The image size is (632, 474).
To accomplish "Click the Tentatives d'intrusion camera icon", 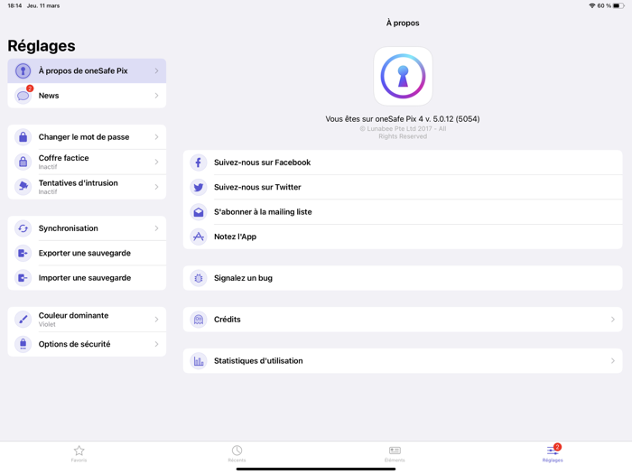I will click(x=23, y=187).
